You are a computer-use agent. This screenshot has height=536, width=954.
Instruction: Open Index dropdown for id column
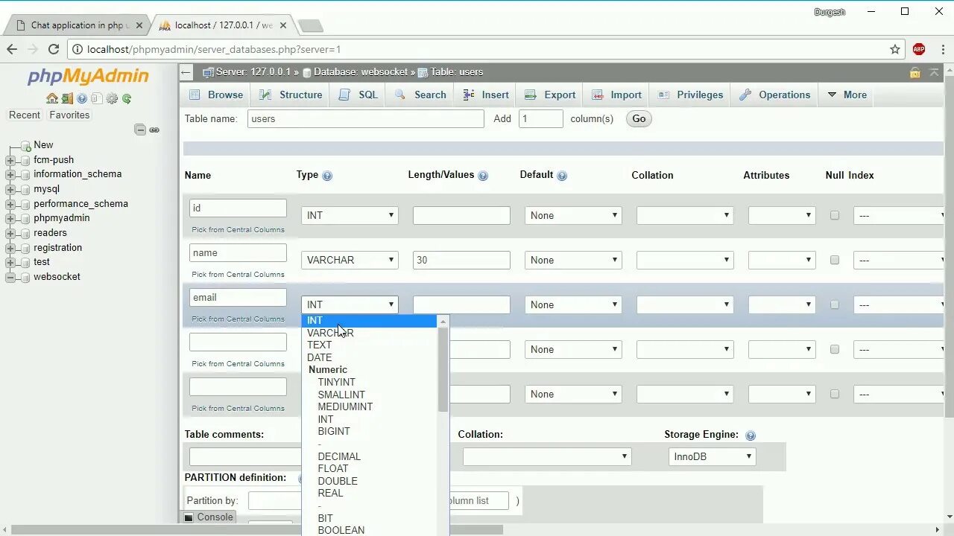coord(900,215)
